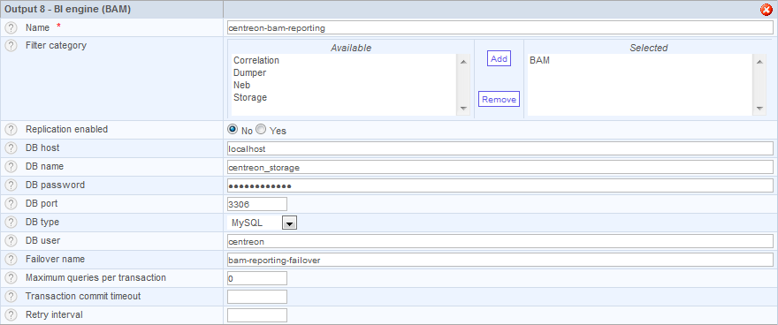Click the Retry interval input field
Image resolution: width=778 pixels, height=325 pixels.
click(x=257, y=315)
